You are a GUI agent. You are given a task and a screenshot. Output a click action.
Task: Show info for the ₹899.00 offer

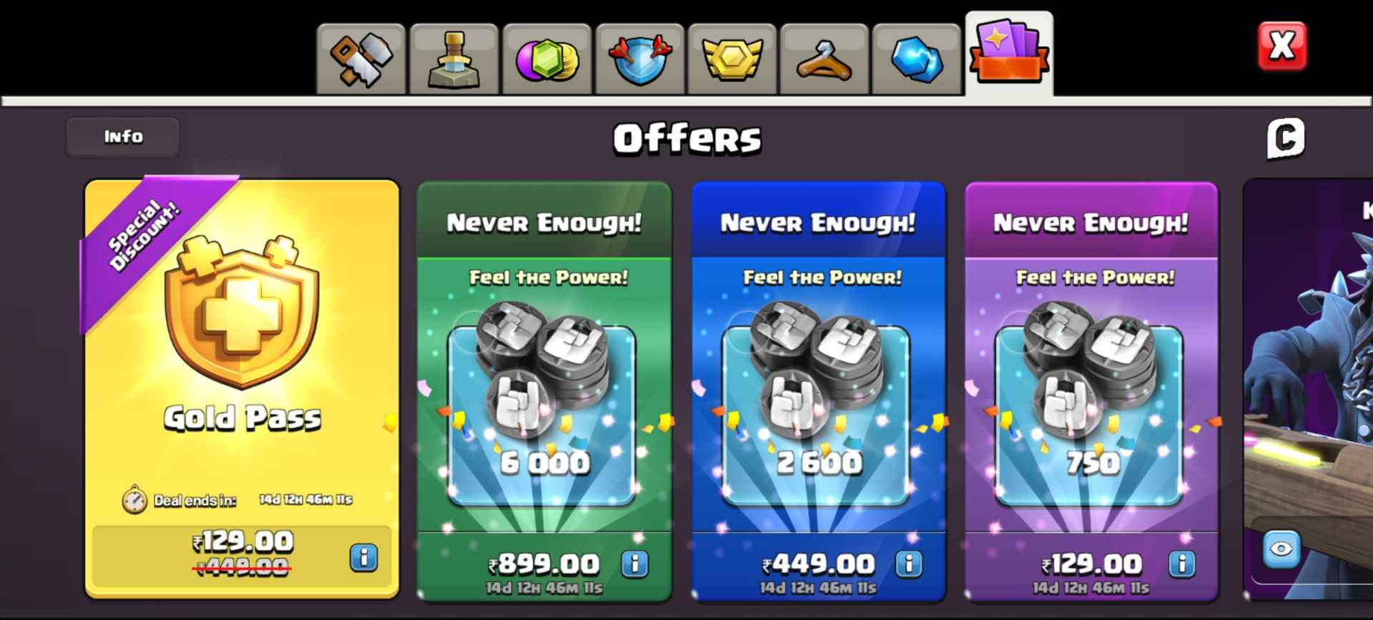tap(635, 564)
